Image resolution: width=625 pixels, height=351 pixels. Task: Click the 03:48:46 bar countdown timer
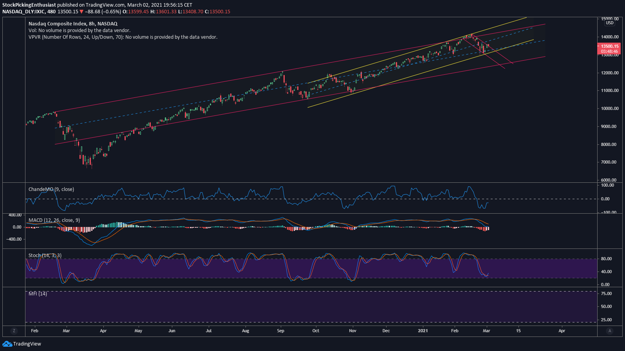(x=610, y=52)
